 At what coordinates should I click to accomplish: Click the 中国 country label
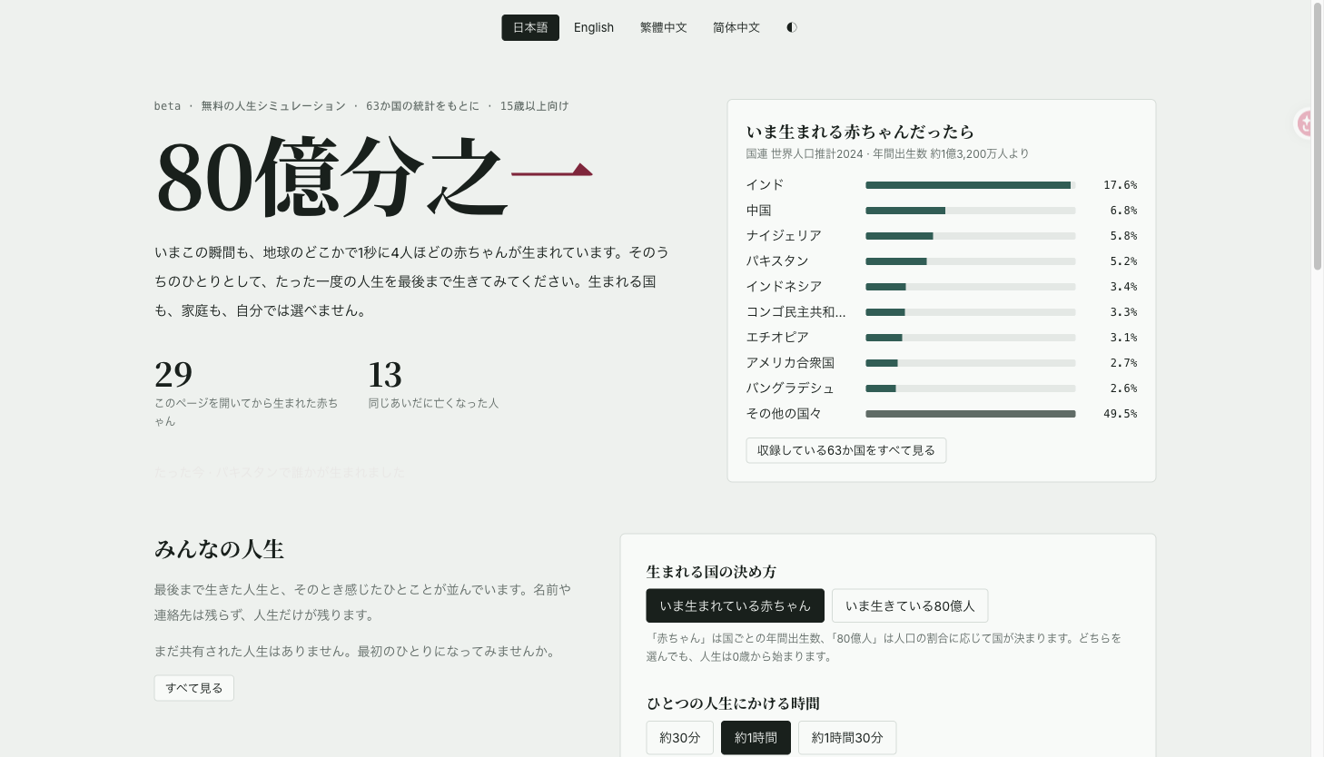coord(759,211)
